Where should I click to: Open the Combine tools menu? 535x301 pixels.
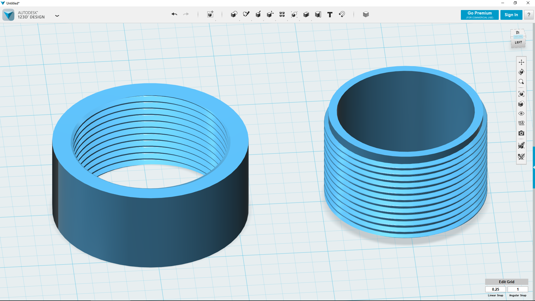(x=306, y=14)
